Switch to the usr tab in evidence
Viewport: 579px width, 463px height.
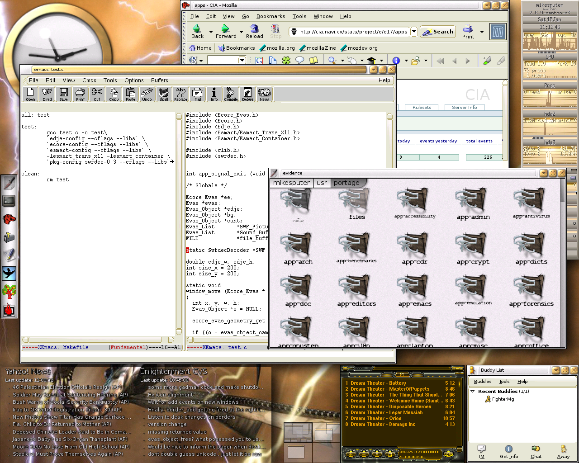tap(322, 183)
